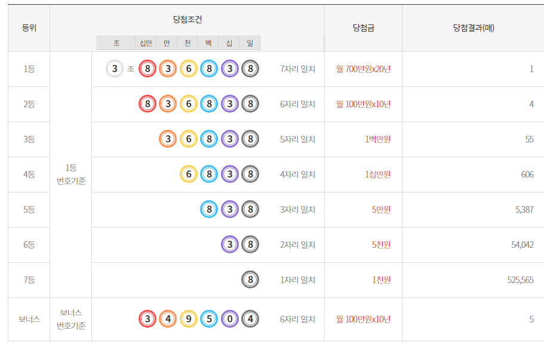Click the blue 8 ball in 3등 row
This screenshot has height=345, width=544.
pyautogui.click(x=209, y=139)
